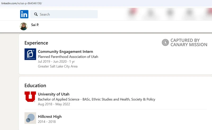Image resolution: width=212 pixels, height=130 pixels.
Task: Click the 'Jul 2019 - Jun 2020 · 1 yr' text
Action: (x=56, y=61)
